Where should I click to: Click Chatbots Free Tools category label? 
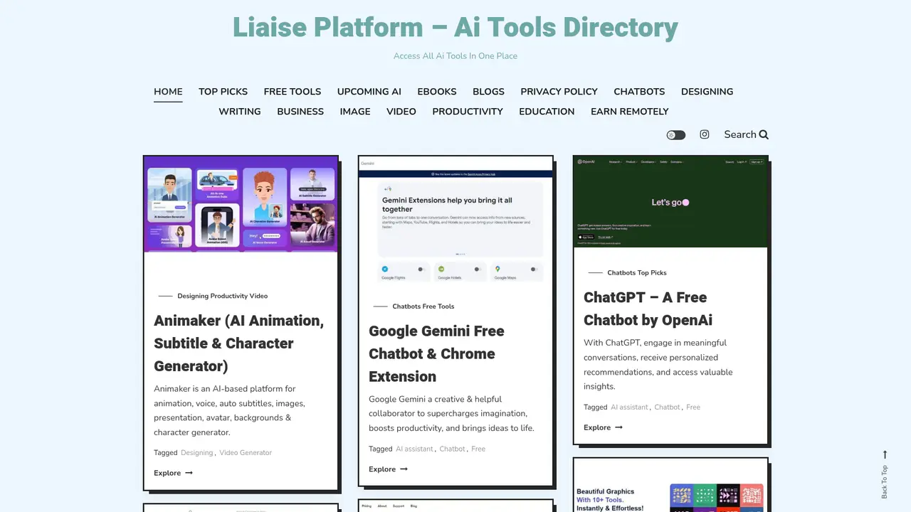[423, 307]
